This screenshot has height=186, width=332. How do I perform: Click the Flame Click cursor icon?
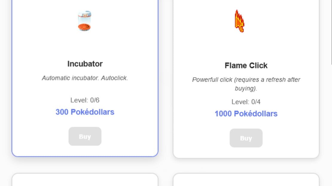coord(240,21)
